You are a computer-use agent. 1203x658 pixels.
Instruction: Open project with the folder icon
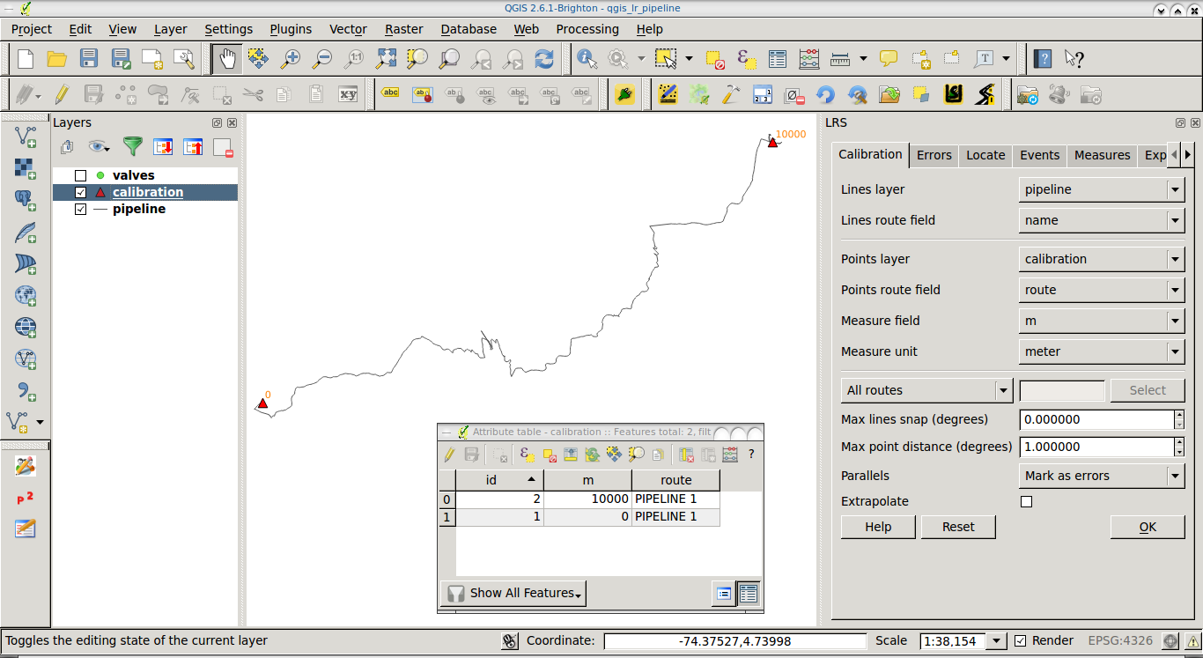coord(57,59)
